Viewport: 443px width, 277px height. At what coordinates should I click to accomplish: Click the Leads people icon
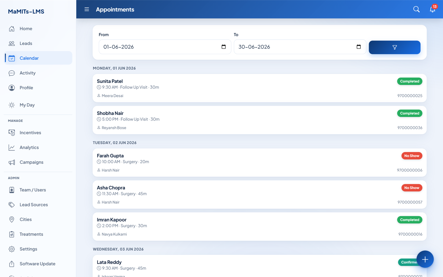click(x=12, y=44)
